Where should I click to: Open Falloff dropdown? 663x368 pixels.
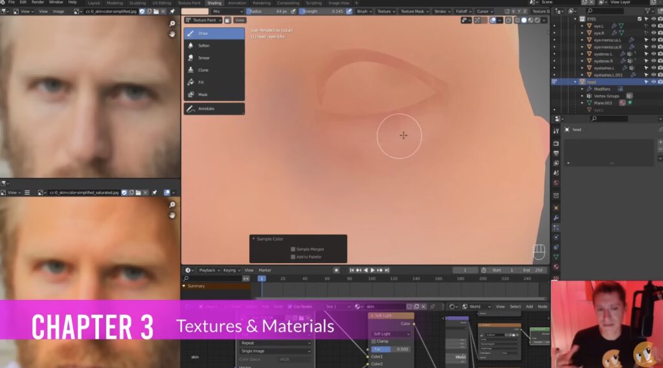pos(464,12)
